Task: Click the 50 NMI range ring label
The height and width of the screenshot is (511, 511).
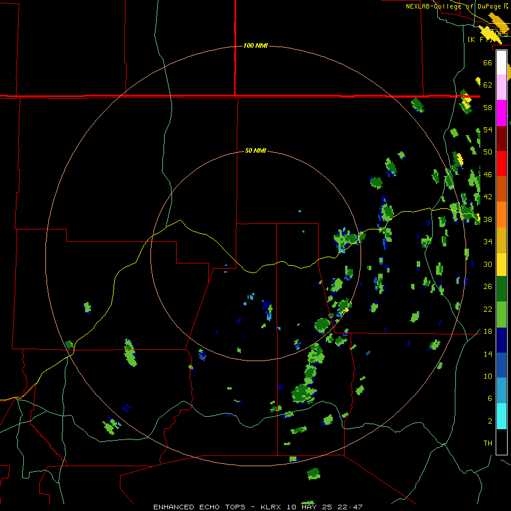Action: [256, 150]
